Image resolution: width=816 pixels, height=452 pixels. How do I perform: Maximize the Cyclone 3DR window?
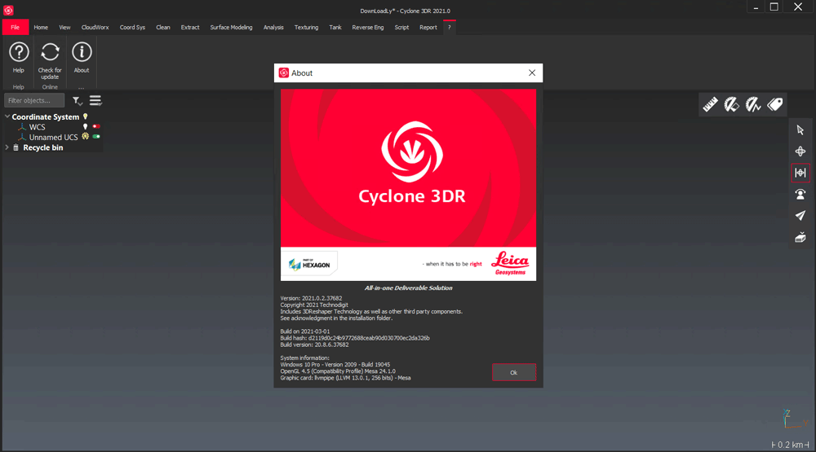pyautogui.click(x=774, y=7)
